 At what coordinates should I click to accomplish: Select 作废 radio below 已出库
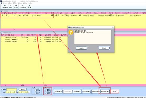pos(46,94)
